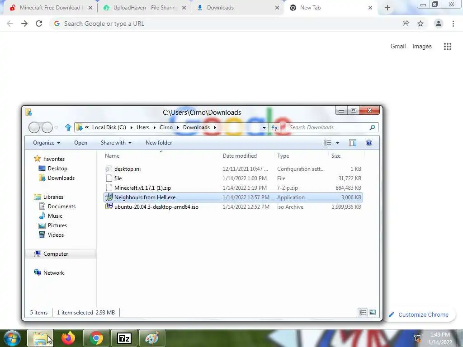Click Chrome reload page icon
This screenshot has width=463, height=347.
[x=39, y=23]
